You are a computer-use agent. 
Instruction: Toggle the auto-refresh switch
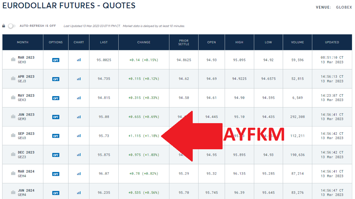tap(12, 26)
